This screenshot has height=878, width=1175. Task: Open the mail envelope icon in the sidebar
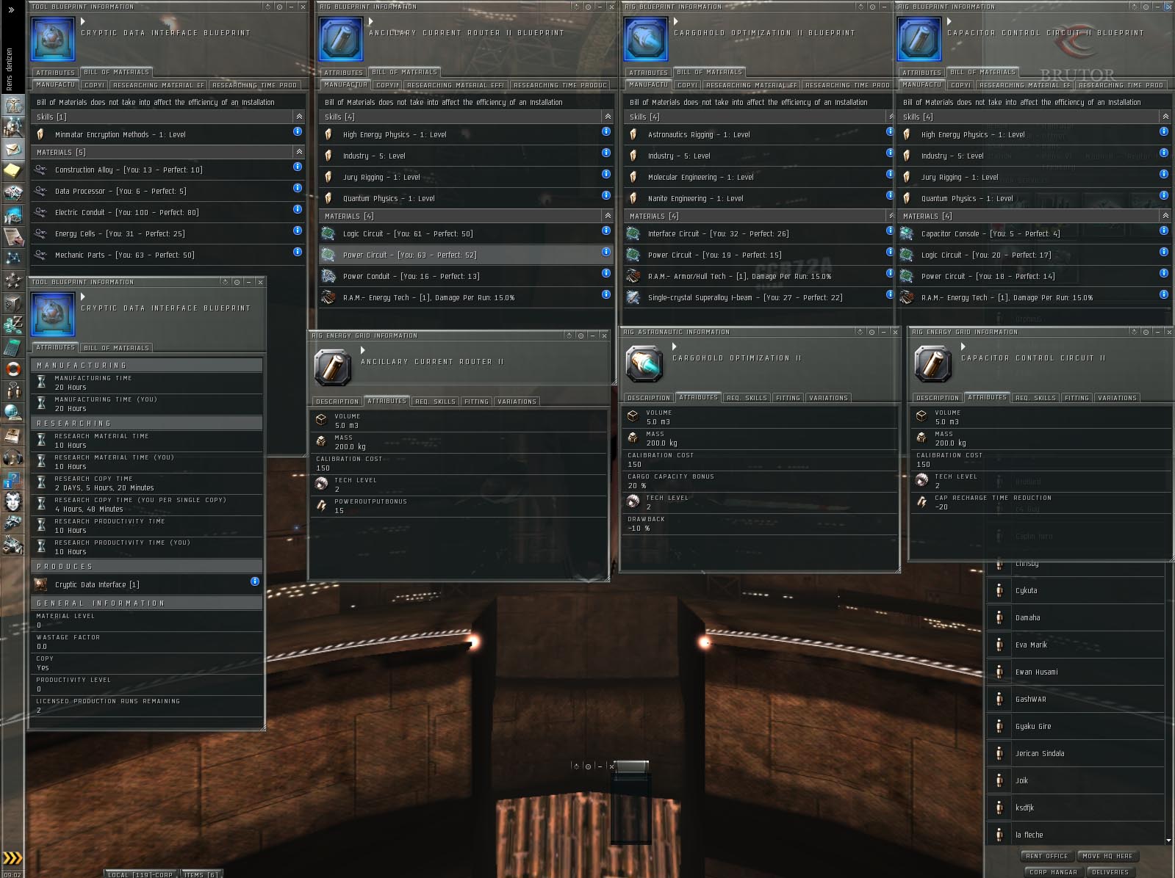point(12,149)
